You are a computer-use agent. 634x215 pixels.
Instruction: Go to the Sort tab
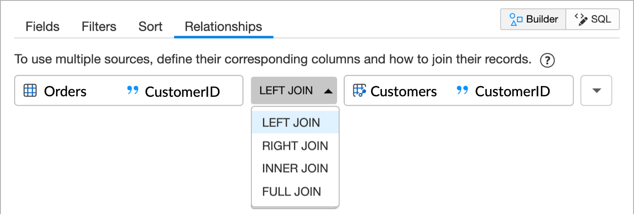pyautogui.click(x=150, y=26)
